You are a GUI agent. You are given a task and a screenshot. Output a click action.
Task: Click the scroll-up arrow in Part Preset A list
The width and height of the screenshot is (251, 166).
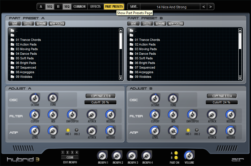tap(121, 30)
